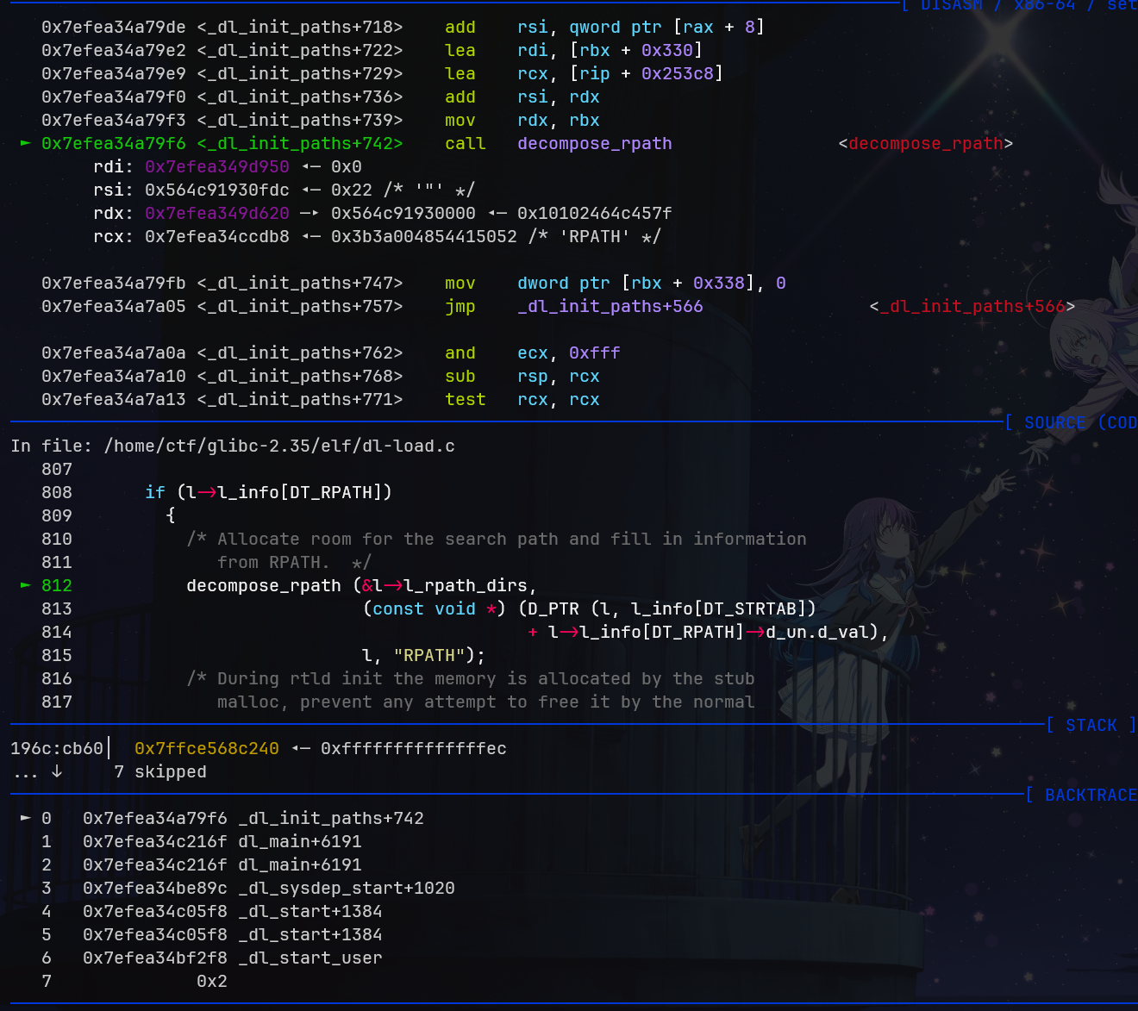Click source line number 808
Viewport: 1138px width, 1011px height.
tap(57, 492)
